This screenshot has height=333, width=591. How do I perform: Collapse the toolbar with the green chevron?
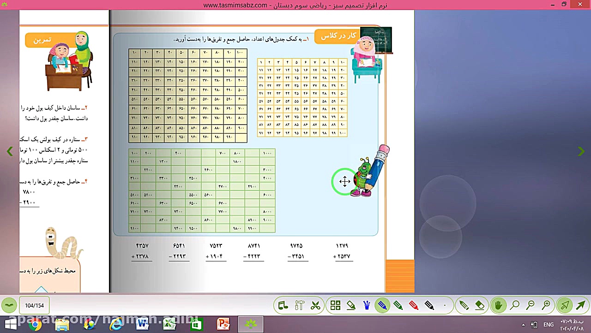tap(9, 305)
